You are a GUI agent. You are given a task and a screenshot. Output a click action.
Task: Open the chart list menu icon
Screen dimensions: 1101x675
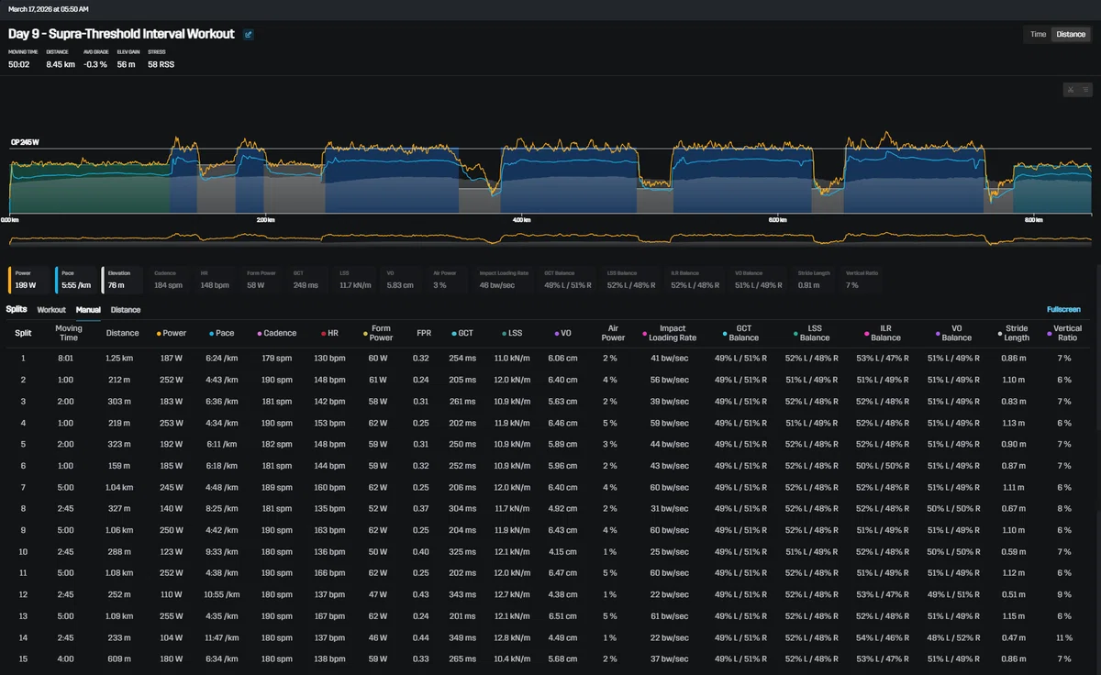coord(1085,89)
